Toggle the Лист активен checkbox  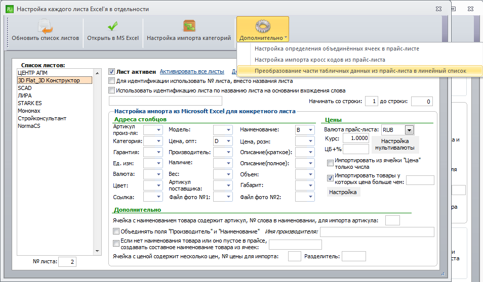tap(112, 72)
